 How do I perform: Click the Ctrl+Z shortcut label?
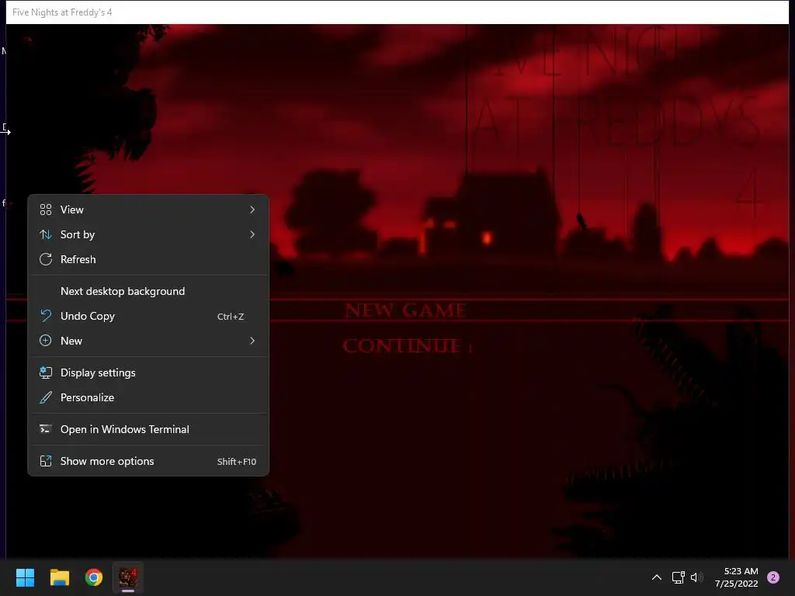point(230,317)
